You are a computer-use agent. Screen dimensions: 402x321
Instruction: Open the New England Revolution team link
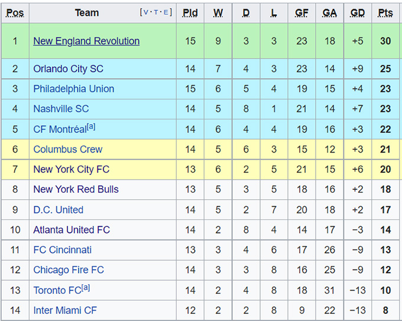(86, 41)
